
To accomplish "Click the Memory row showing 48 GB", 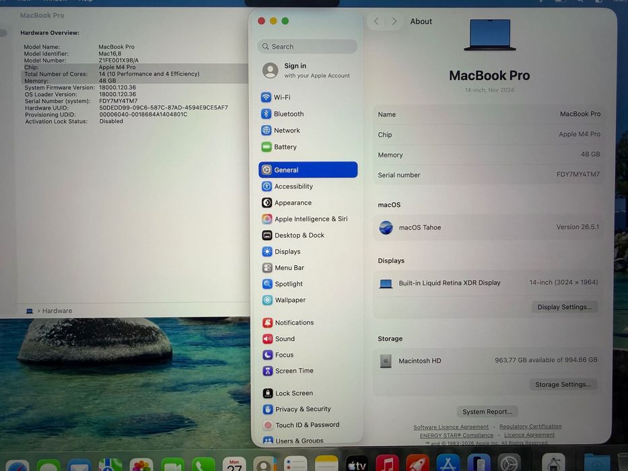I will (489, 155).
